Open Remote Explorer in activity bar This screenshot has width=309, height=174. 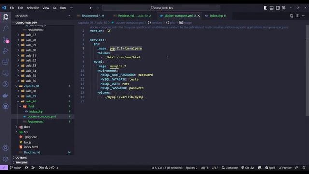point(5,73)
